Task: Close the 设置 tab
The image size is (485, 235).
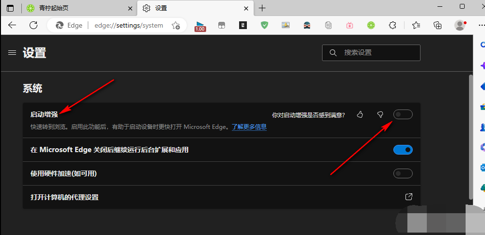Action: click(246, 8)
